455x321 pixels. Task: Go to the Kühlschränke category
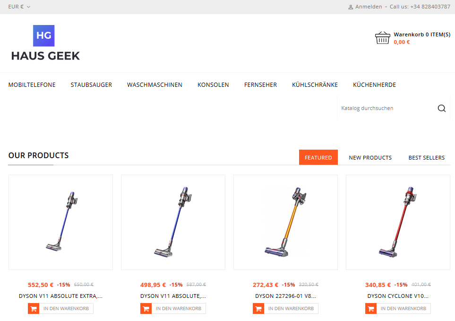click(x=315, y=84)
